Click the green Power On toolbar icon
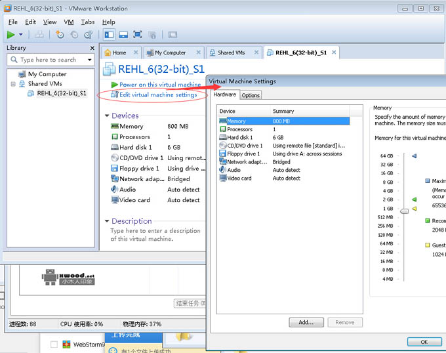The width and height of the screenshot is (446, 353). [x=10, y=35]
